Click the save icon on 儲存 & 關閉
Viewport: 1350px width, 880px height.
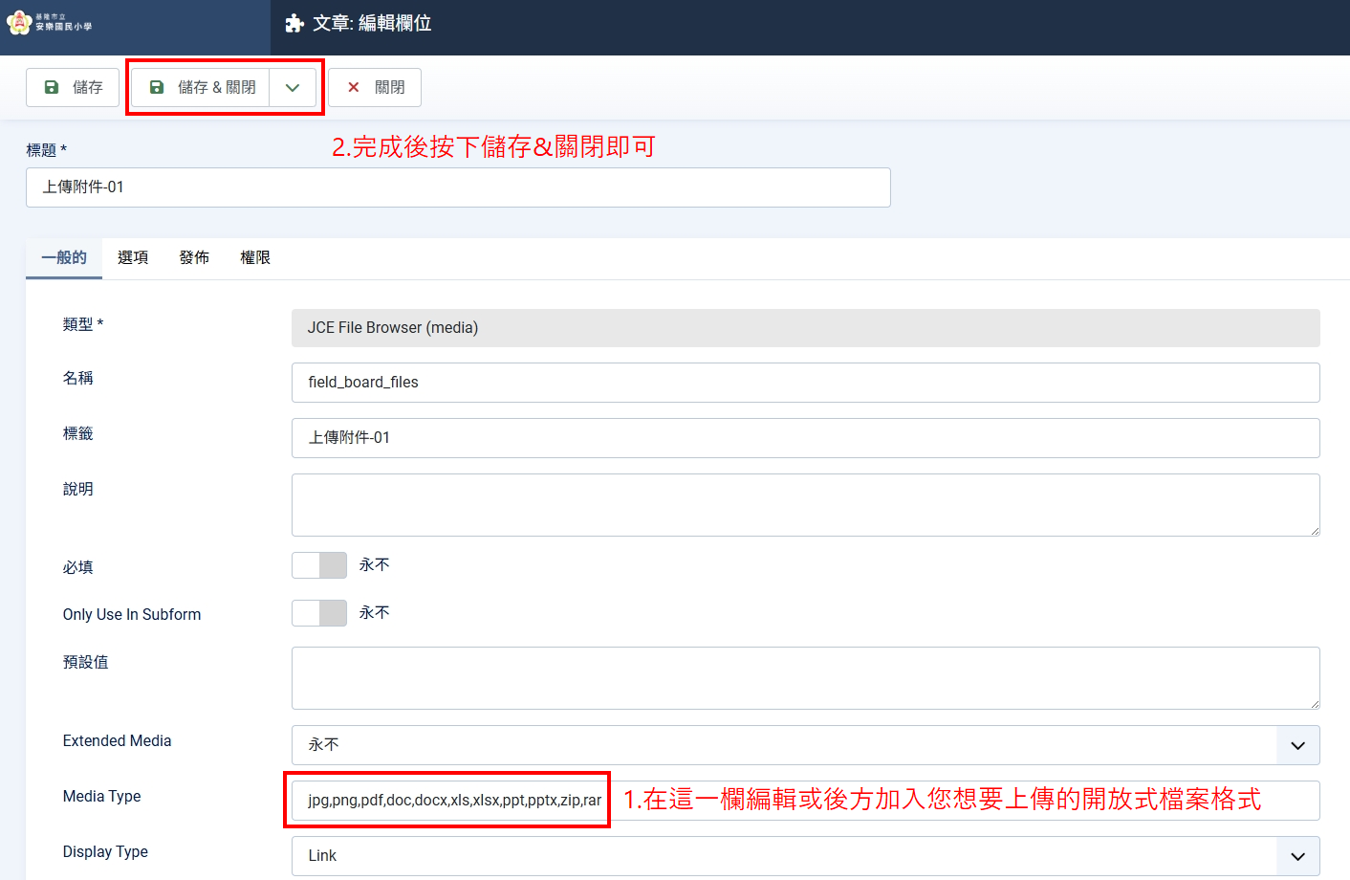pos(157,87)
